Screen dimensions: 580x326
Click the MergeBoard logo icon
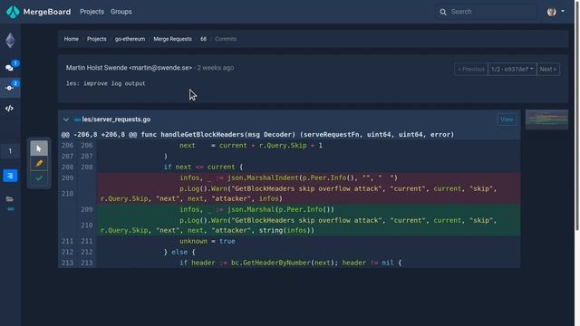[x=13, y=12]
